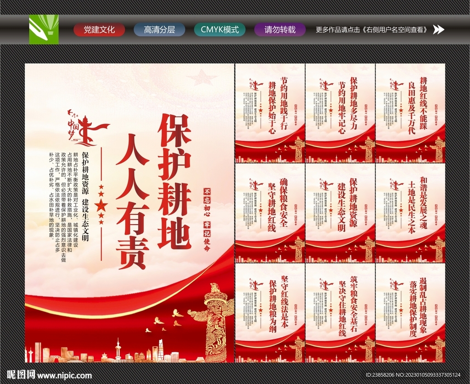Open the 更多作品请点击 user space link

tap(372, 30)
